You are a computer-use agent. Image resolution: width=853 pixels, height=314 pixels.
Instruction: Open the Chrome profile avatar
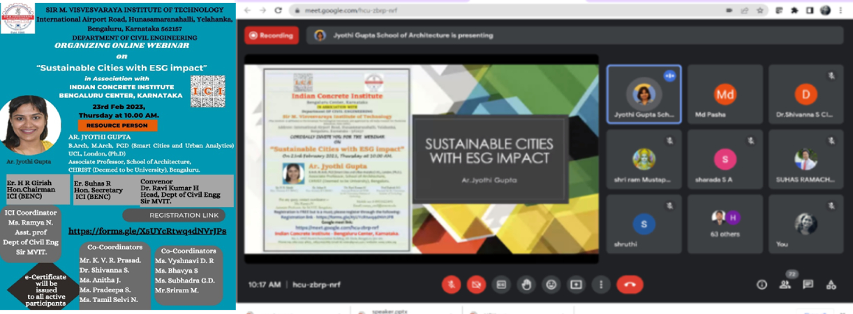coord(826,10)
